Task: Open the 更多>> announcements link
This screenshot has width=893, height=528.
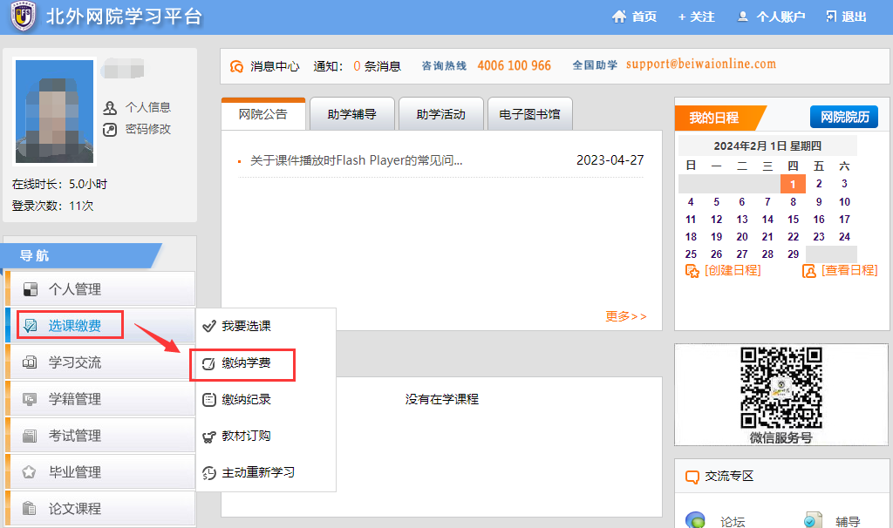Action: pos(625,316)
